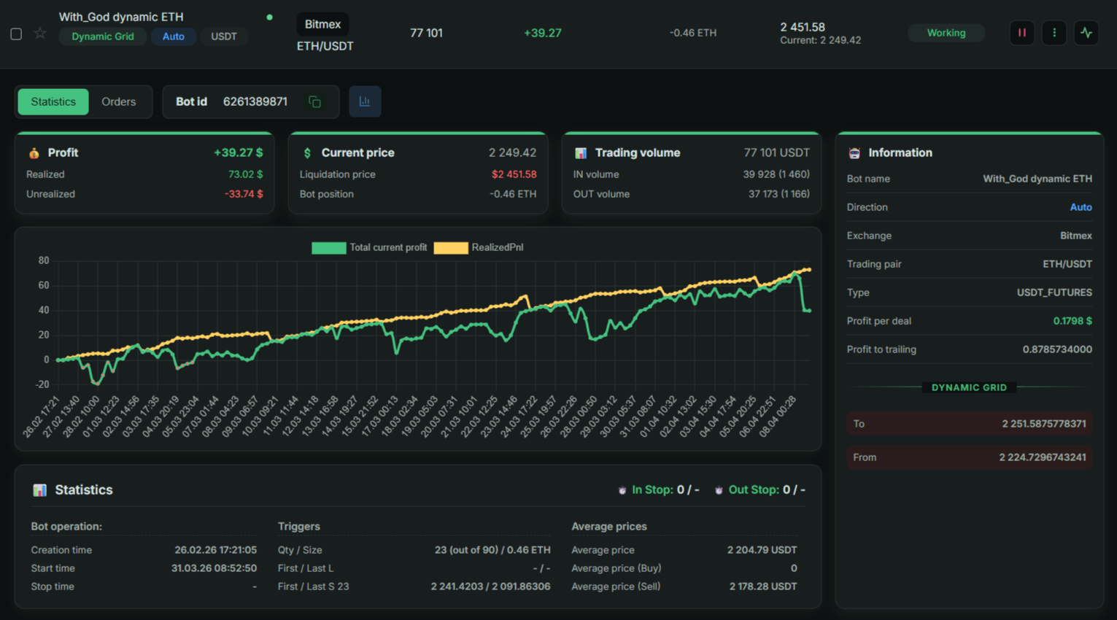Image resolution: width=1117 pixels, height=620 pixels.
Task: Select the Statistics tab
Action: click(x=53, y=101)
